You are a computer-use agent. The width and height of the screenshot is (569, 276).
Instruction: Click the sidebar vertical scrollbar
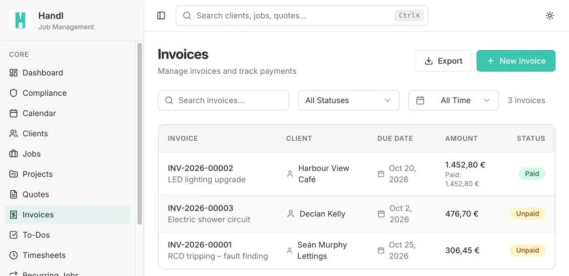[x=139, y=133]
